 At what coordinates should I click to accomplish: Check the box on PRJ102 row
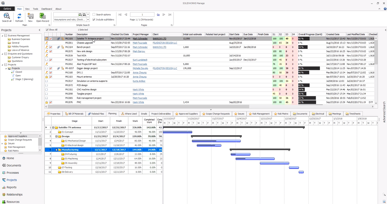[x=47, y=89]
